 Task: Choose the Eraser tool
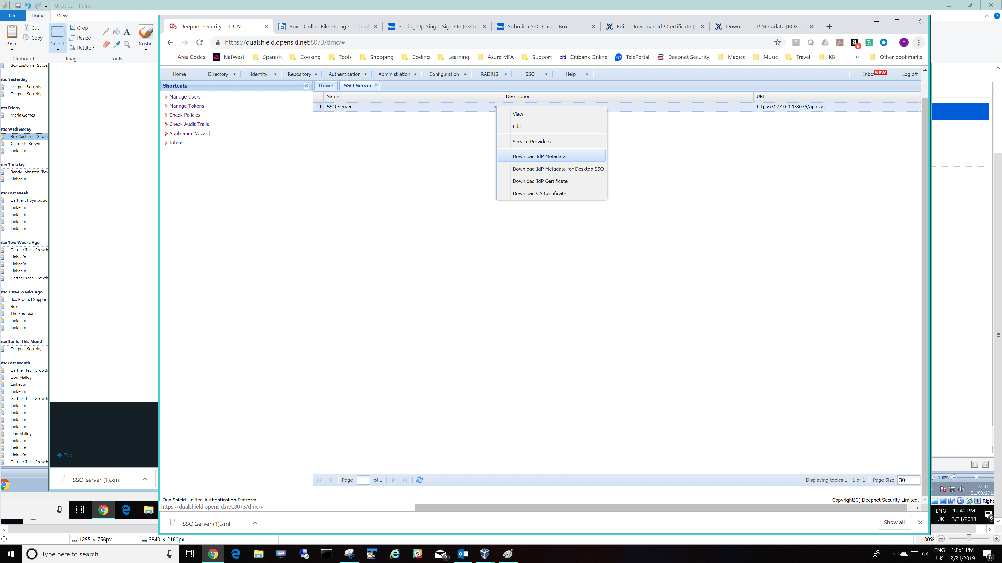106,45
